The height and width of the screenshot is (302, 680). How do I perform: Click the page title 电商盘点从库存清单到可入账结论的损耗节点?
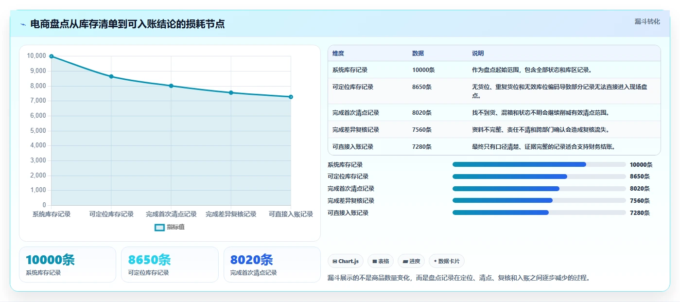(127, 24)
